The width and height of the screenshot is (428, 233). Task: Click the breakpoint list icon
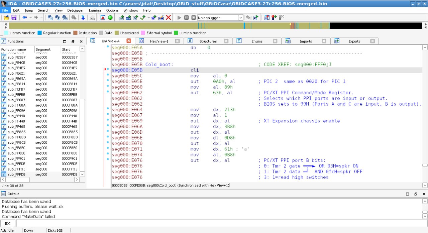pos(266,17)
